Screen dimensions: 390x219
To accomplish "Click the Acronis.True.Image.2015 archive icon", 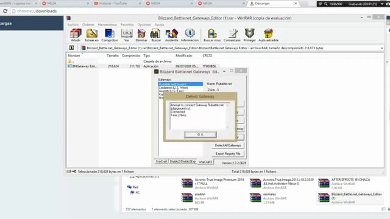I will 255,183.
